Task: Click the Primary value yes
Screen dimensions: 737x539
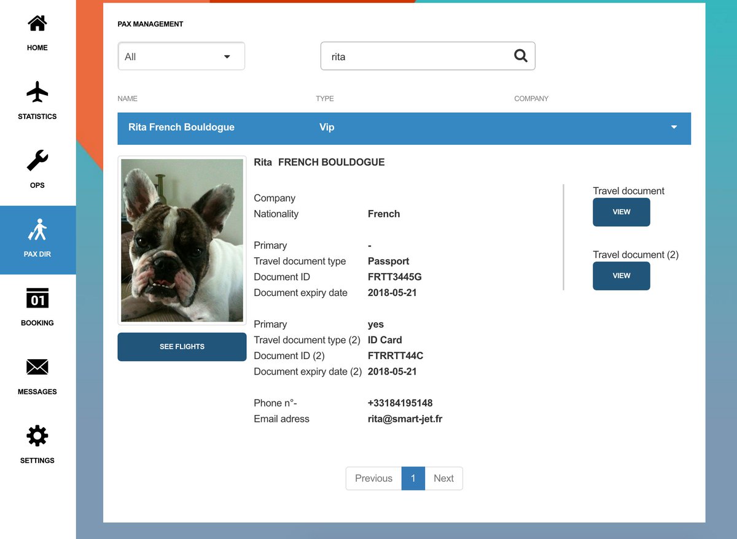Action: coord(376,325)
